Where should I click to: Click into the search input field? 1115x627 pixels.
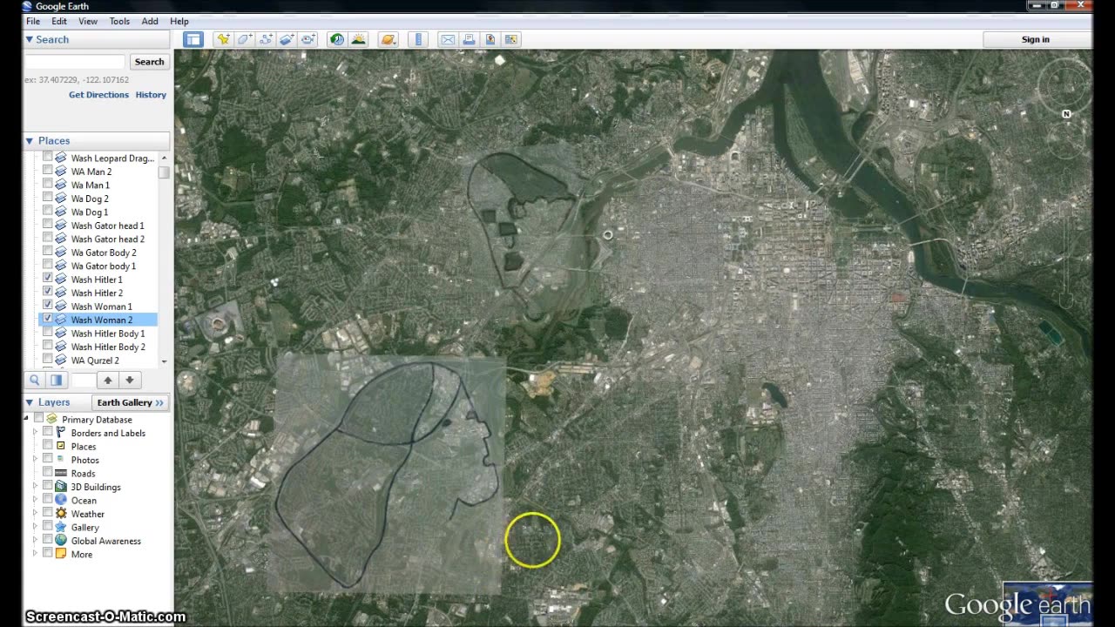(x=76, y=62)
